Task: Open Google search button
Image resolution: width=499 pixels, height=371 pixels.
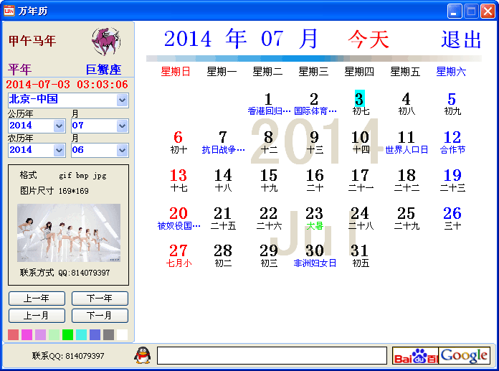Action: pyautogui.click(x=465, y=355)
